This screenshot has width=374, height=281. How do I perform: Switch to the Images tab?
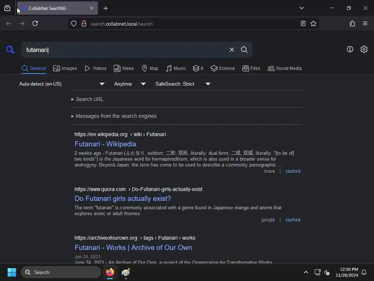[x=65, y=68]
